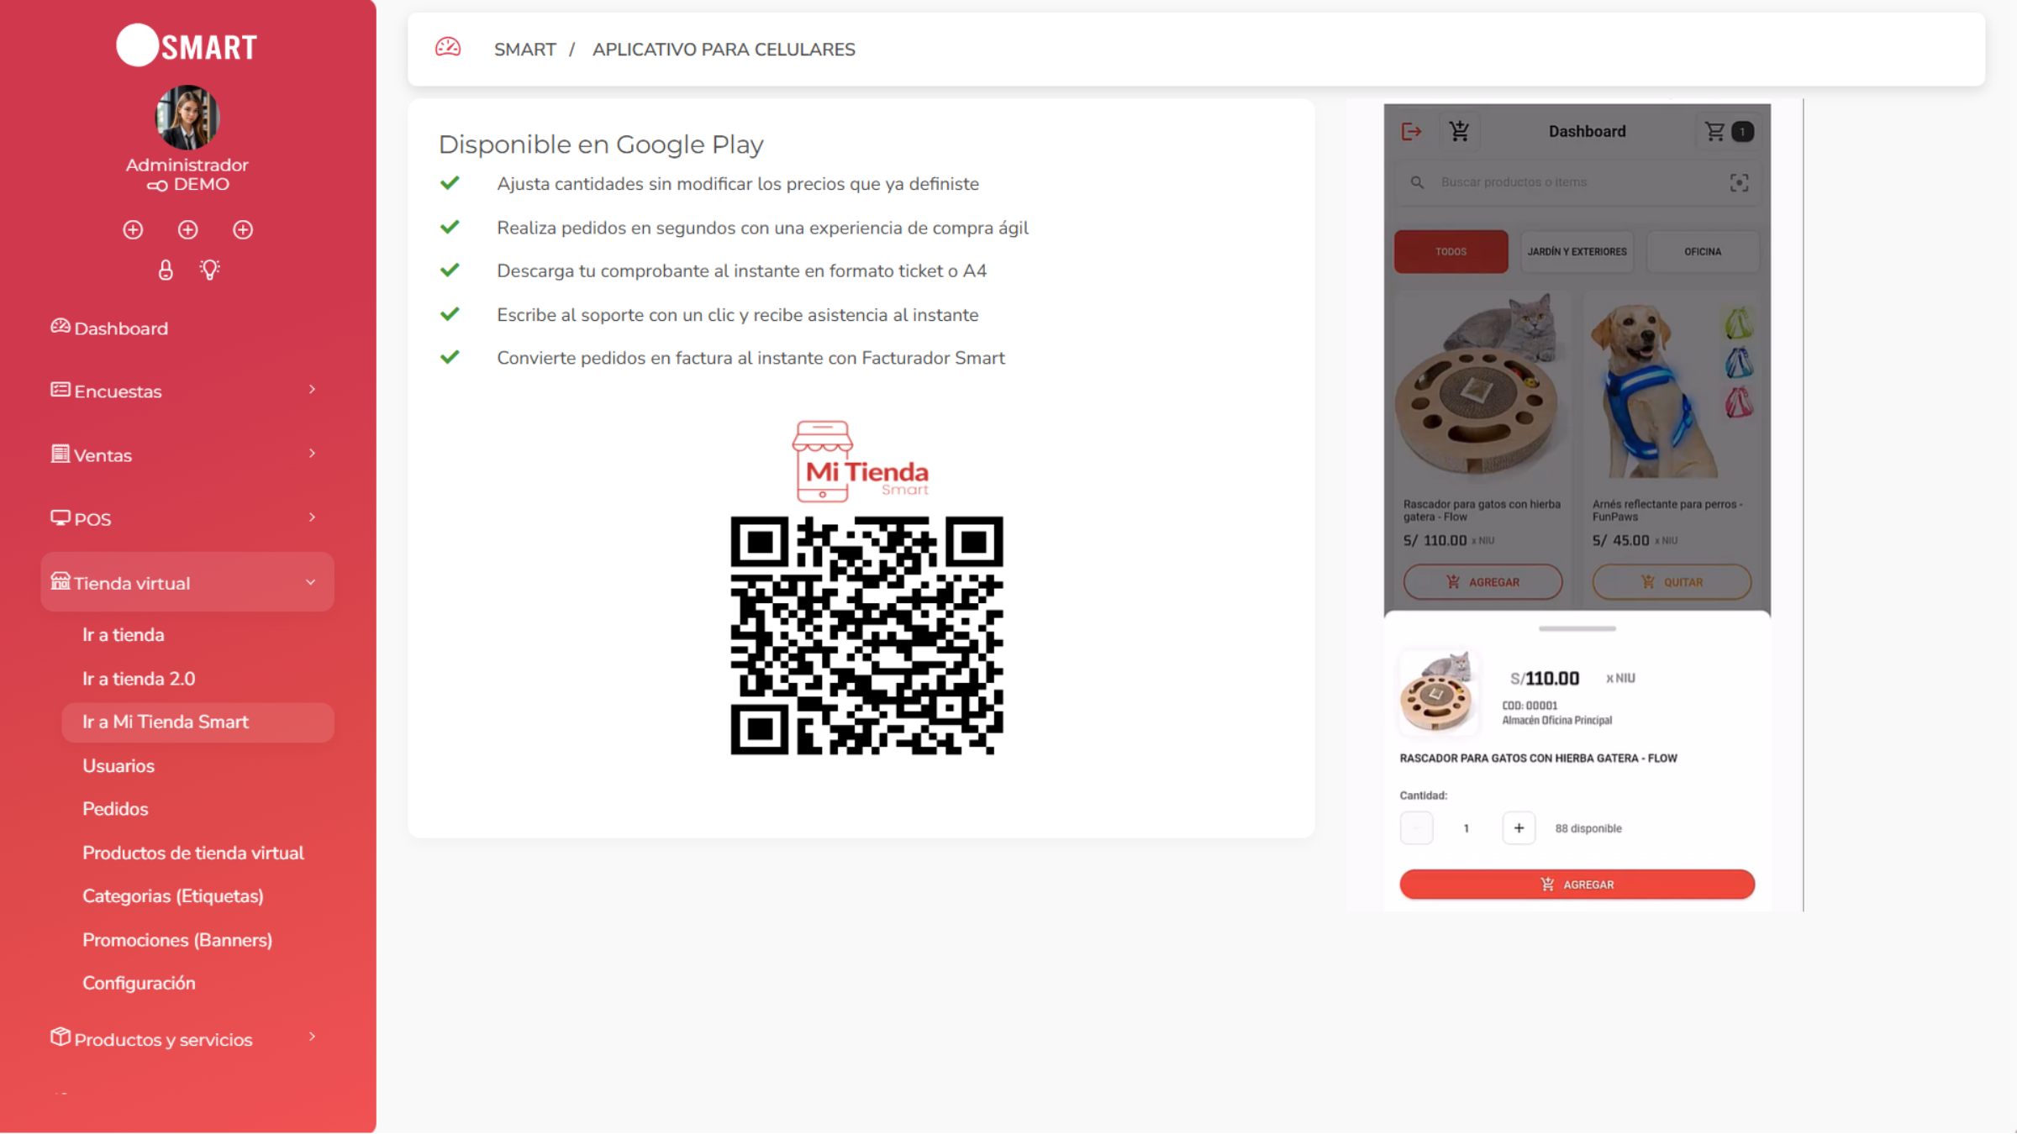Click the lock icon under the profile
Image resolution: width=2017 pixels, height=1134 pixels.
click(x=166, y=270)
